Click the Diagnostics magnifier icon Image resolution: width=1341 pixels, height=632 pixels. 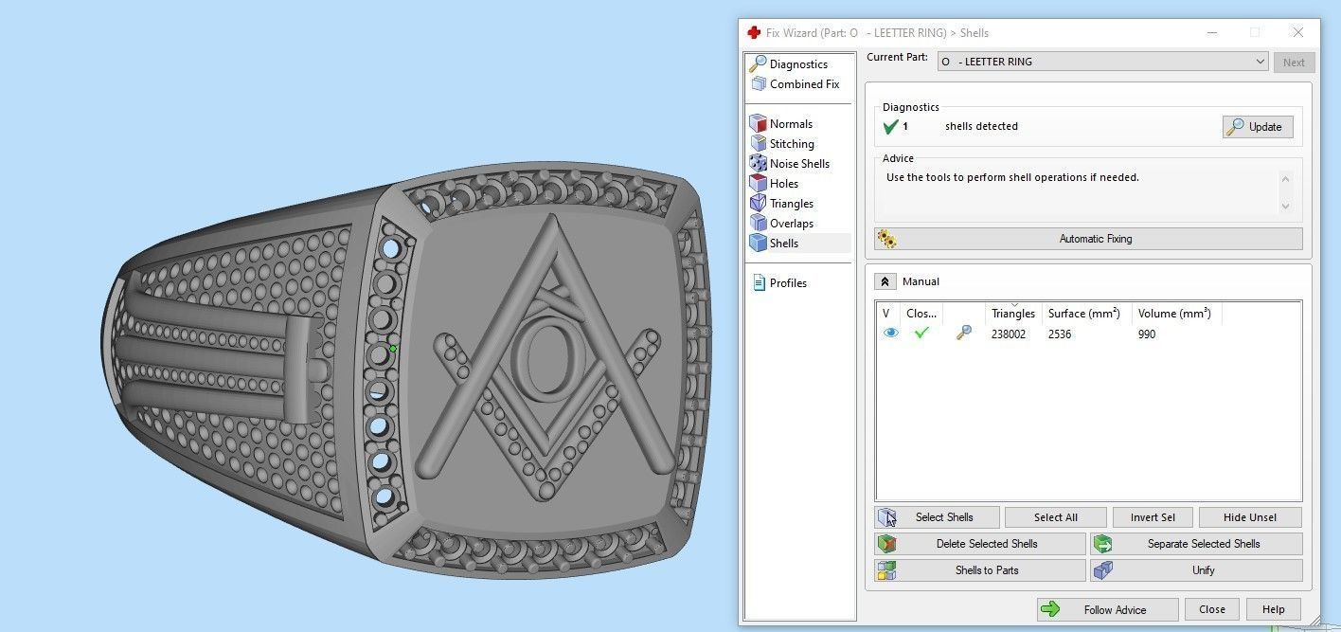[758, 63]
